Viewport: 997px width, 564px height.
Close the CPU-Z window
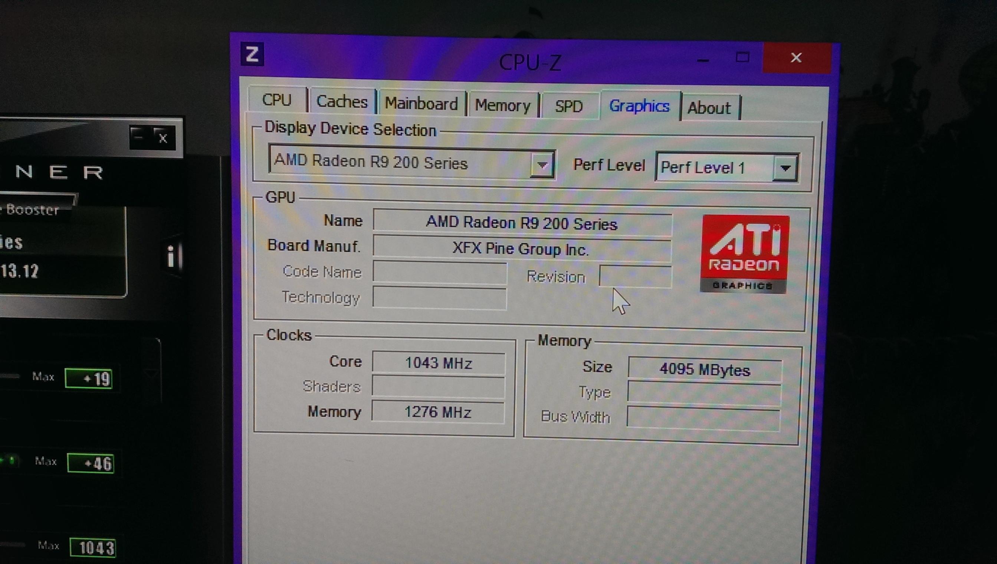[x=796, y=58]
